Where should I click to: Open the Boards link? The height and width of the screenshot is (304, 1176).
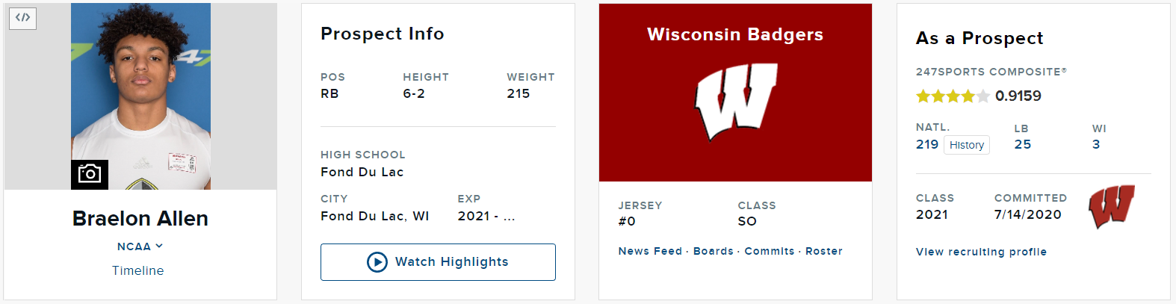coord(714,251)
